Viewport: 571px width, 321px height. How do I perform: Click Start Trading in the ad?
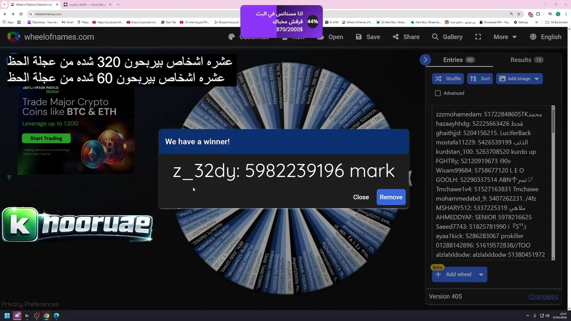(46, 138)
